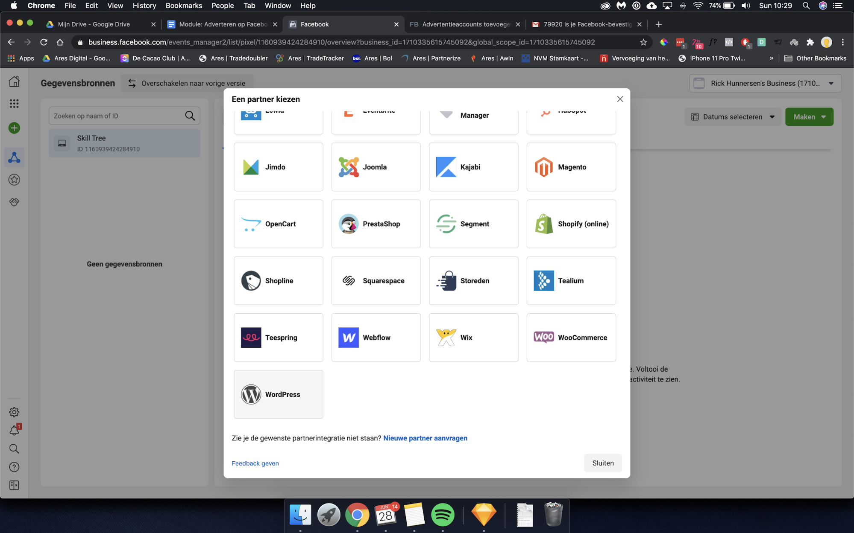Choose the Wix partner tile
854x533 pixels.
click(473, 338)
